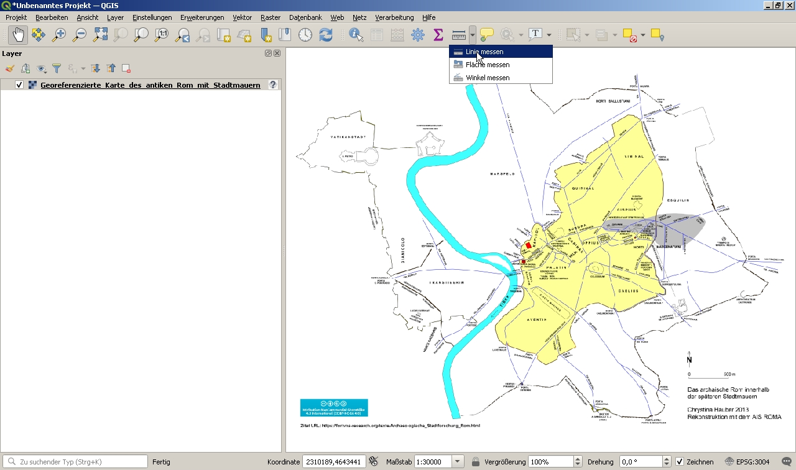This screenshot has height=470, width=796.
Task: Select the Zoom In magnifier tool
Action: (x=59, y=35)
